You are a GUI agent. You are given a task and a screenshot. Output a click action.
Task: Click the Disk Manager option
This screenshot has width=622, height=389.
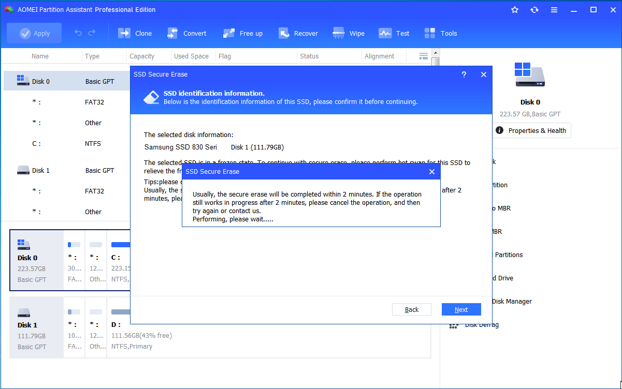coord(512,301)
